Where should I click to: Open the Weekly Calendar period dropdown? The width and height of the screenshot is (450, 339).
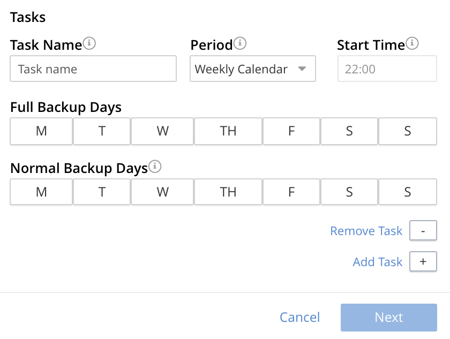click(252, 69)
